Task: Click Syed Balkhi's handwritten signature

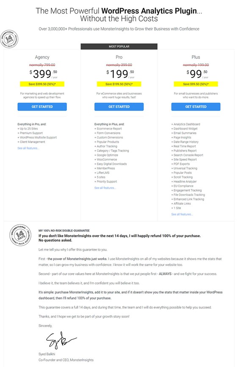Action: [61, 340]
